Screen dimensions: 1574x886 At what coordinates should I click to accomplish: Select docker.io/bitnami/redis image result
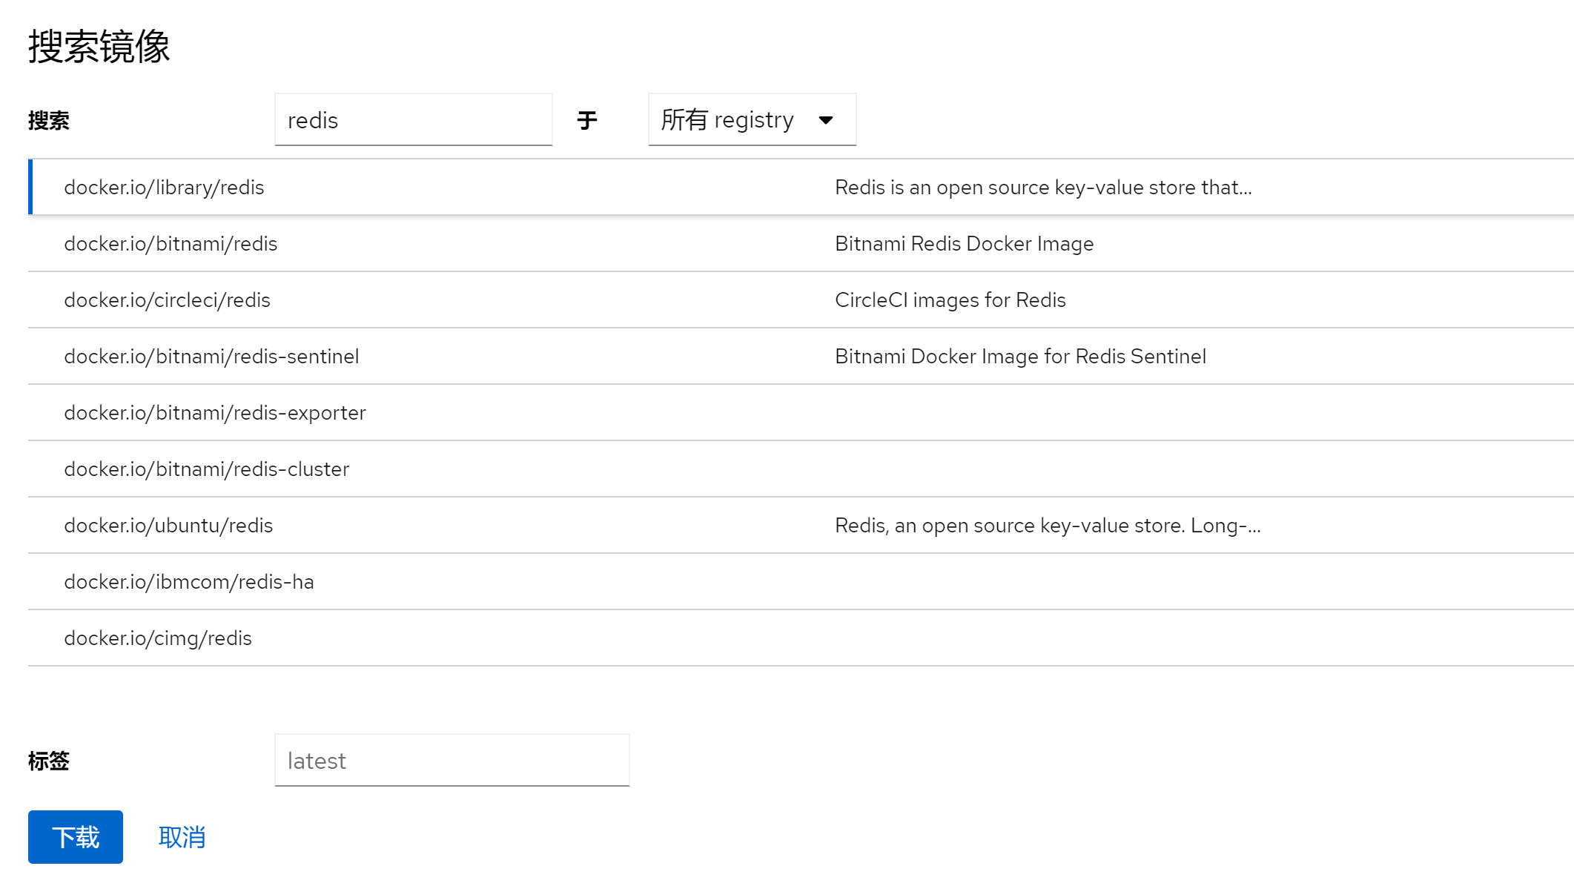pyautogui.click(x=171, y=244)
